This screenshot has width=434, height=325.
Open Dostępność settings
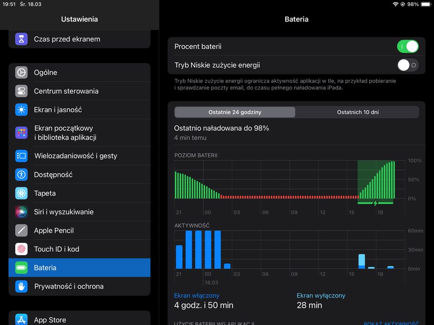(x=80, y=175)
